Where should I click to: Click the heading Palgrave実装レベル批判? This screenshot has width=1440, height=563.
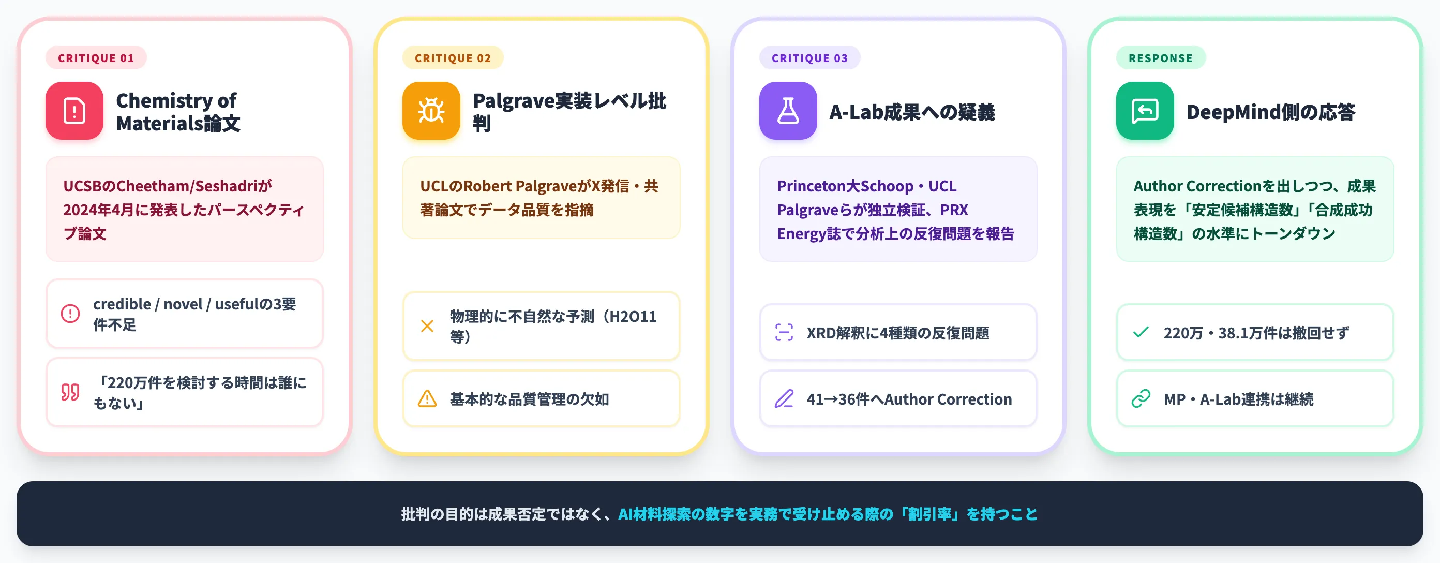pos(569,111)
